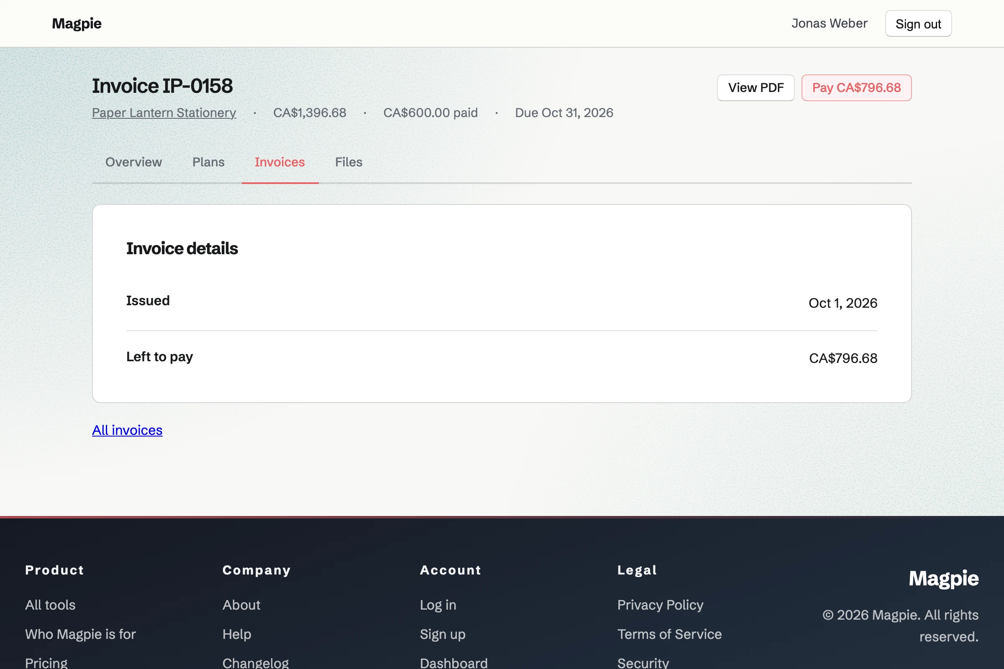Open the Paper Lantern Stationery link

(164, 112)
